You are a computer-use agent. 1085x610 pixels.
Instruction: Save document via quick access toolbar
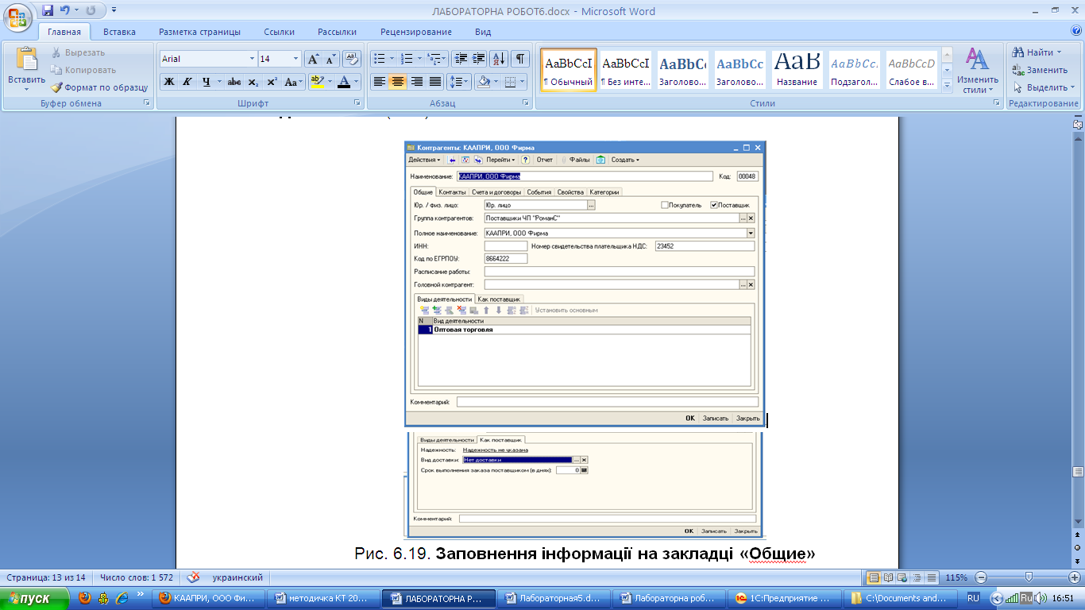[48, 10]
